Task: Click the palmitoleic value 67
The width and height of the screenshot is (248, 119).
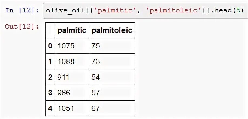Action: (96, 108)
